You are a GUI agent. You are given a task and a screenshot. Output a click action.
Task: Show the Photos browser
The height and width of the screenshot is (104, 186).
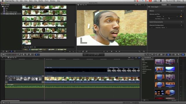(161, 55)
